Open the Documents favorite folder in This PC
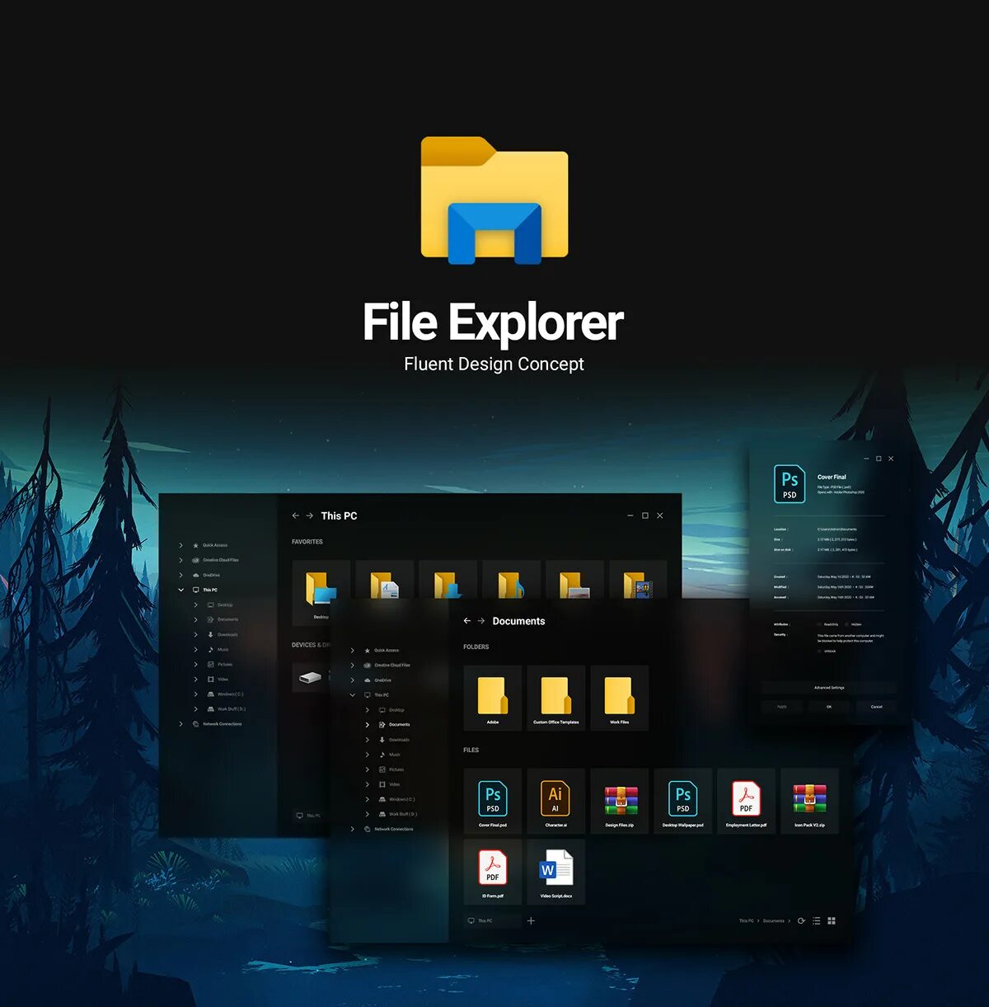 [384, 581]
